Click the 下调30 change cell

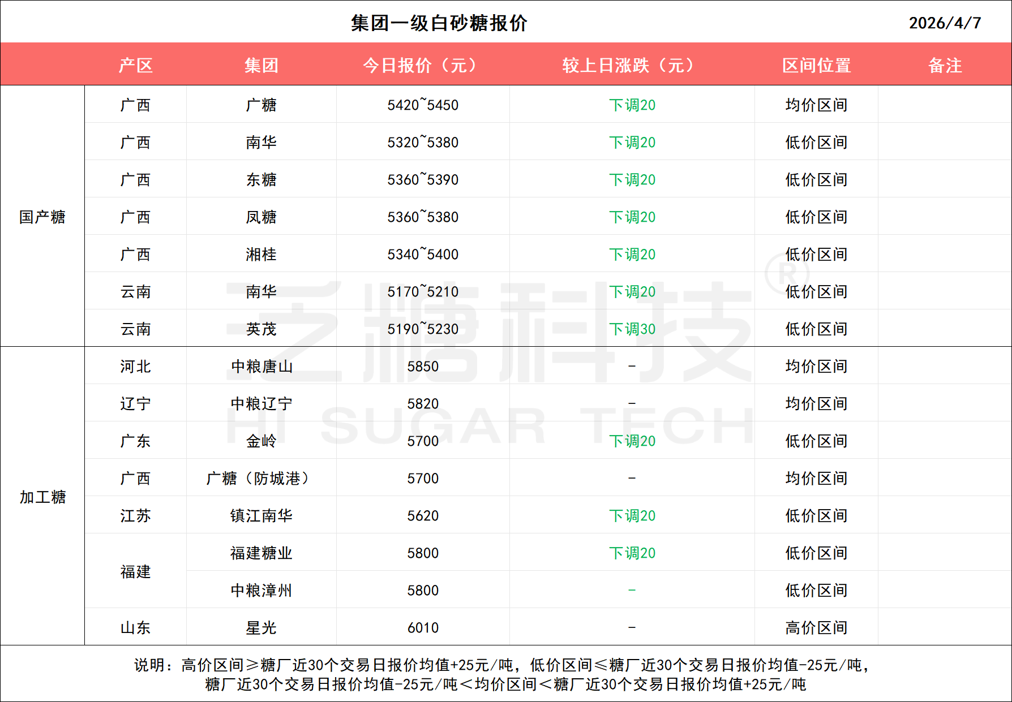click(632, 329)
